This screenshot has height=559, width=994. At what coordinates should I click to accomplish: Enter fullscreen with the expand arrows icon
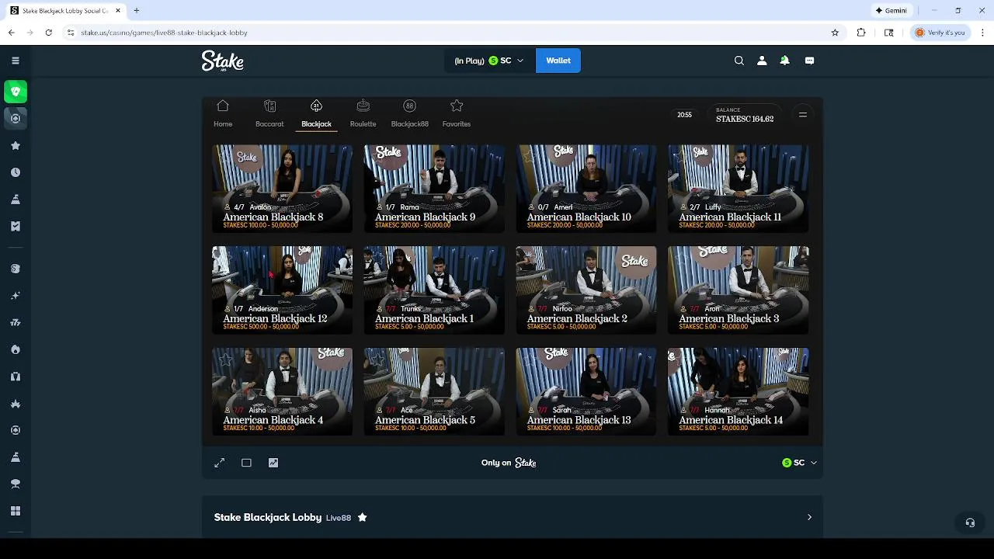click(x=220, y=463)
